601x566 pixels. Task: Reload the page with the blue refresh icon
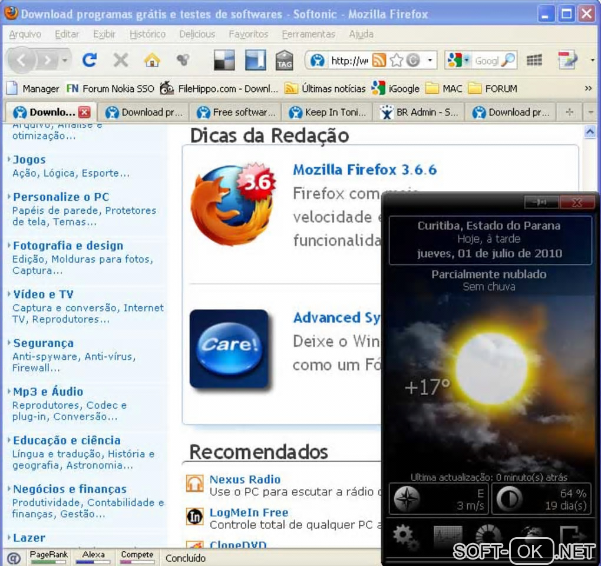[90, 60]
